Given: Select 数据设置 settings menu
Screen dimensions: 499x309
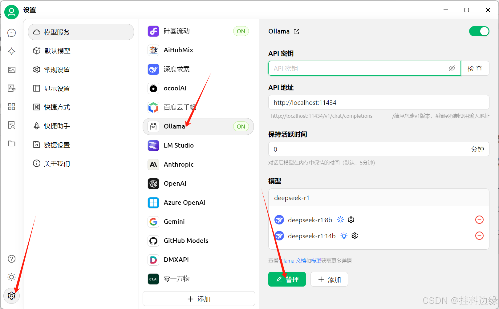Looking at the screenshot, I should pyautogui.click(x=81, y=145).
